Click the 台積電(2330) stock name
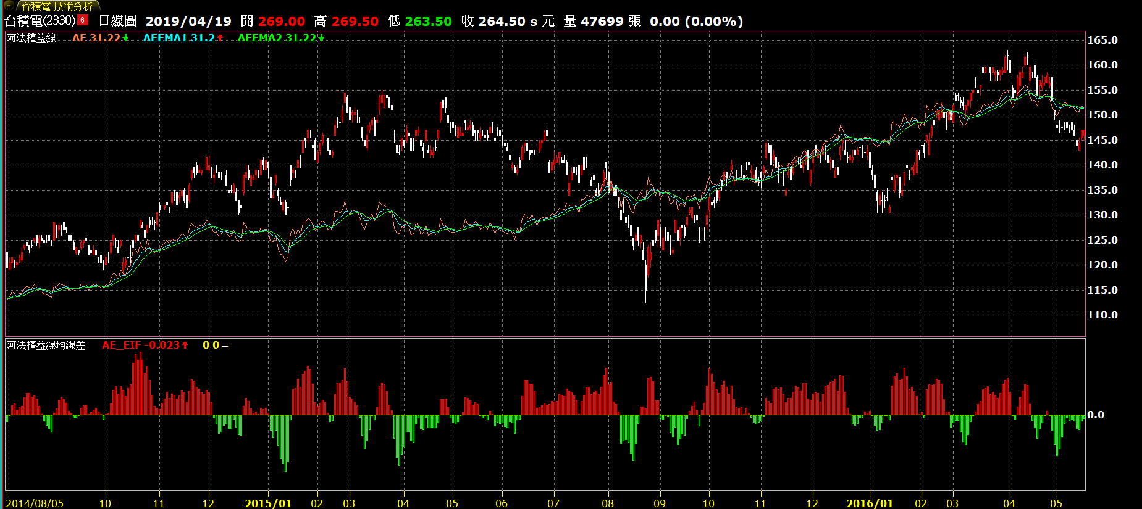 (40, 20)
